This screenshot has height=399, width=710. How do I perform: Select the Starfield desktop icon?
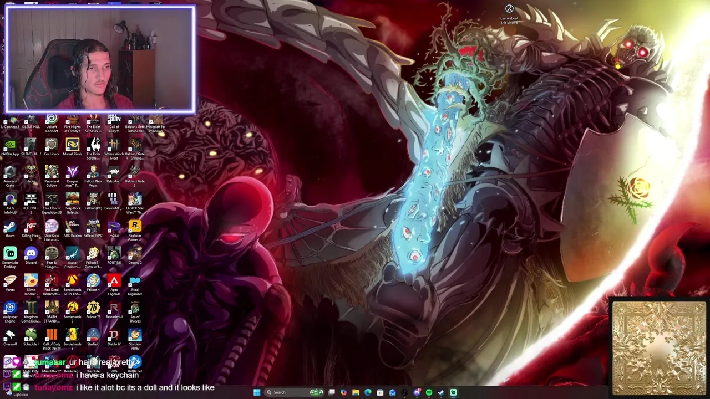coord(93,337)
